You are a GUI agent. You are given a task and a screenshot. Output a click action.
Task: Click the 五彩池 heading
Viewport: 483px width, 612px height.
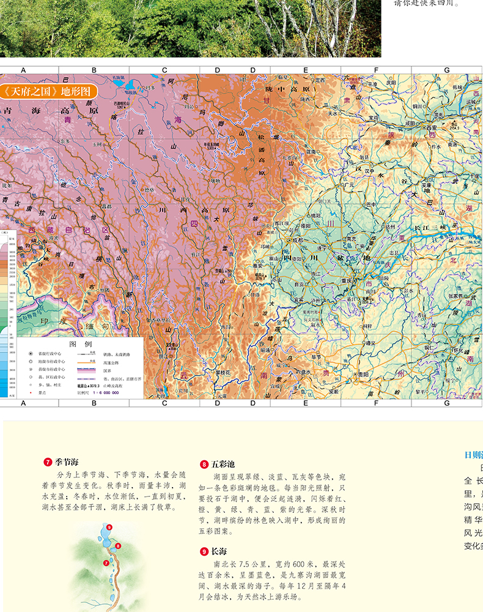pos(223,465)
